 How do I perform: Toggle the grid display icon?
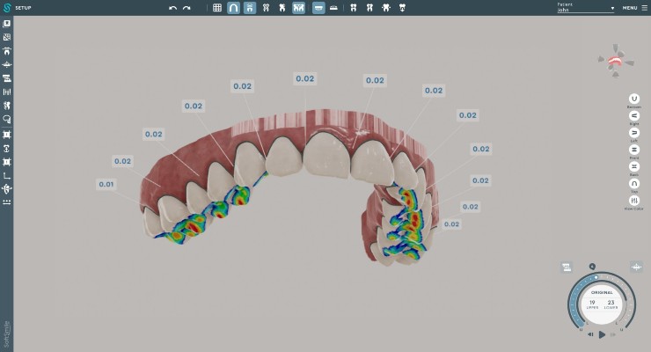coord(217,8)
